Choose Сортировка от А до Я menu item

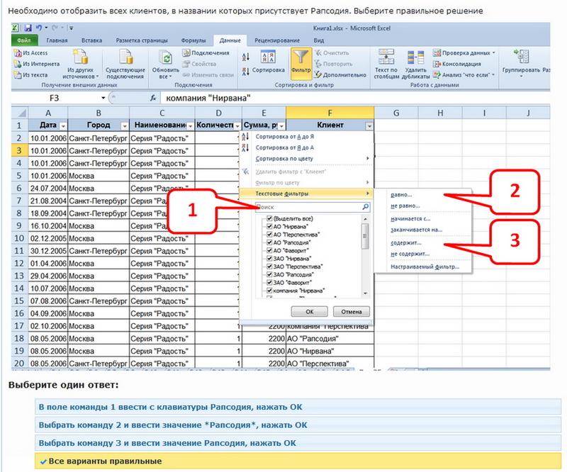tap(284, 137)
